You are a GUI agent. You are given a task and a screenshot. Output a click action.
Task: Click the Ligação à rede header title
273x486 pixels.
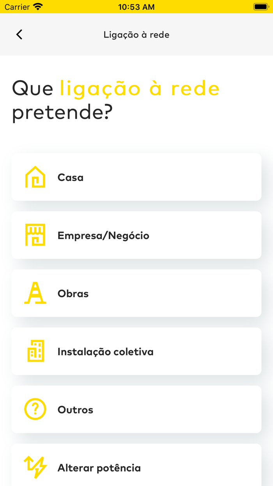pyautogui.click(x=136, y=34)
